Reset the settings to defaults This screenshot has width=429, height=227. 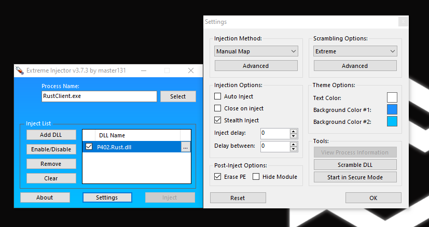238,198
